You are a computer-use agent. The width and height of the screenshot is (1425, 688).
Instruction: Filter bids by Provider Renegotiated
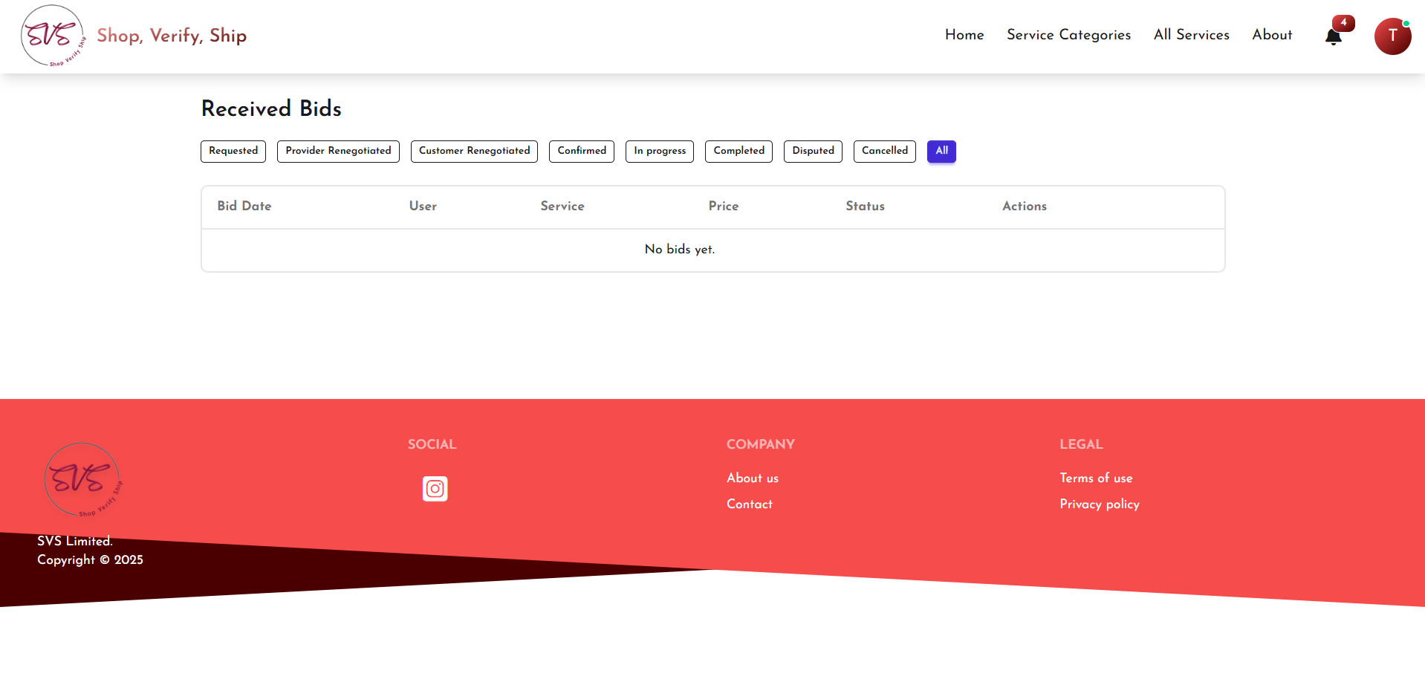coord(338,151)
